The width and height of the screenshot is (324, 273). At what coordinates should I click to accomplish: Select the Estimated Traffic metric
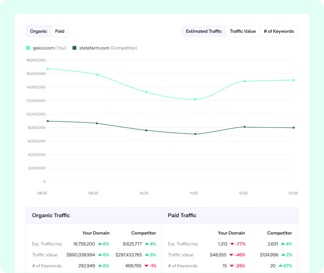(x=204, y=31)
